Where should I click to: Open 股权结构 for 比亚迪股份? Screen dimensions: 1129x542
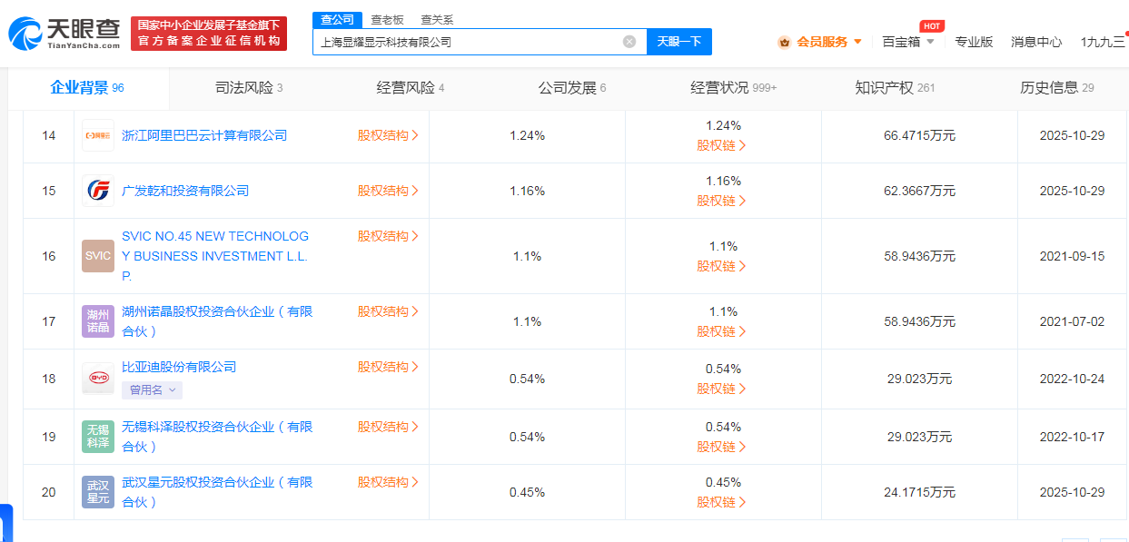pos(388,367)
